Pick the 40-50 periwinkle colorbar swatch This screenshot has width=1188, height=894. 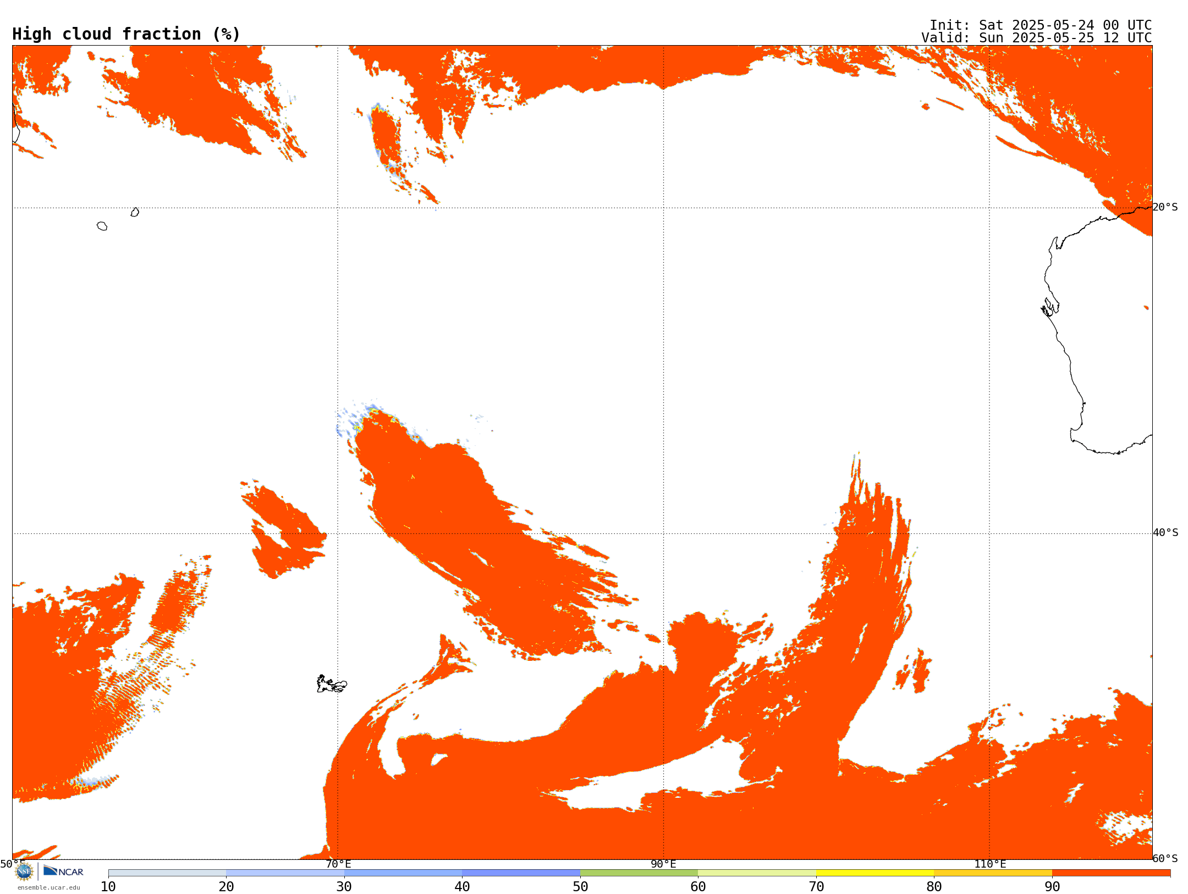(521, 873)
